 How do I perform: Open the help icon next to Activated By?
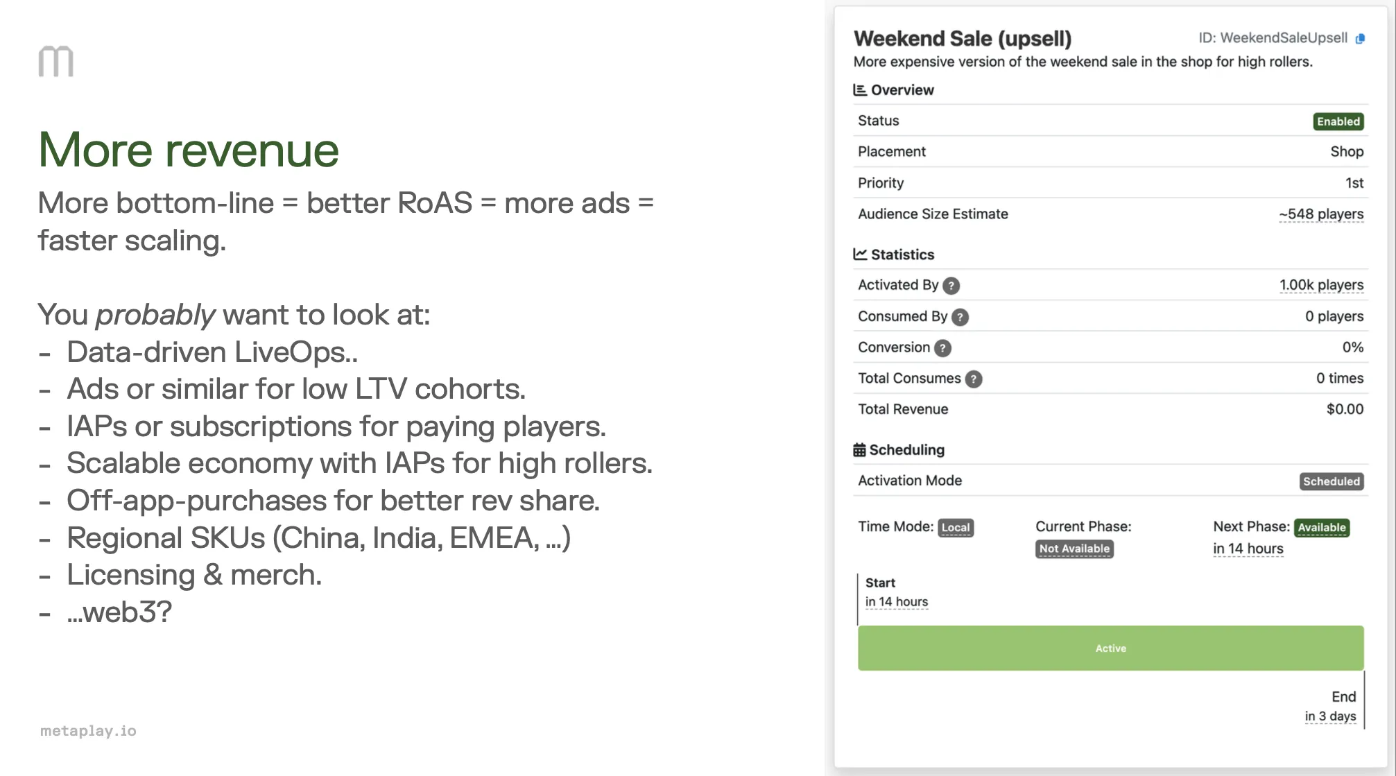[951, 285]
